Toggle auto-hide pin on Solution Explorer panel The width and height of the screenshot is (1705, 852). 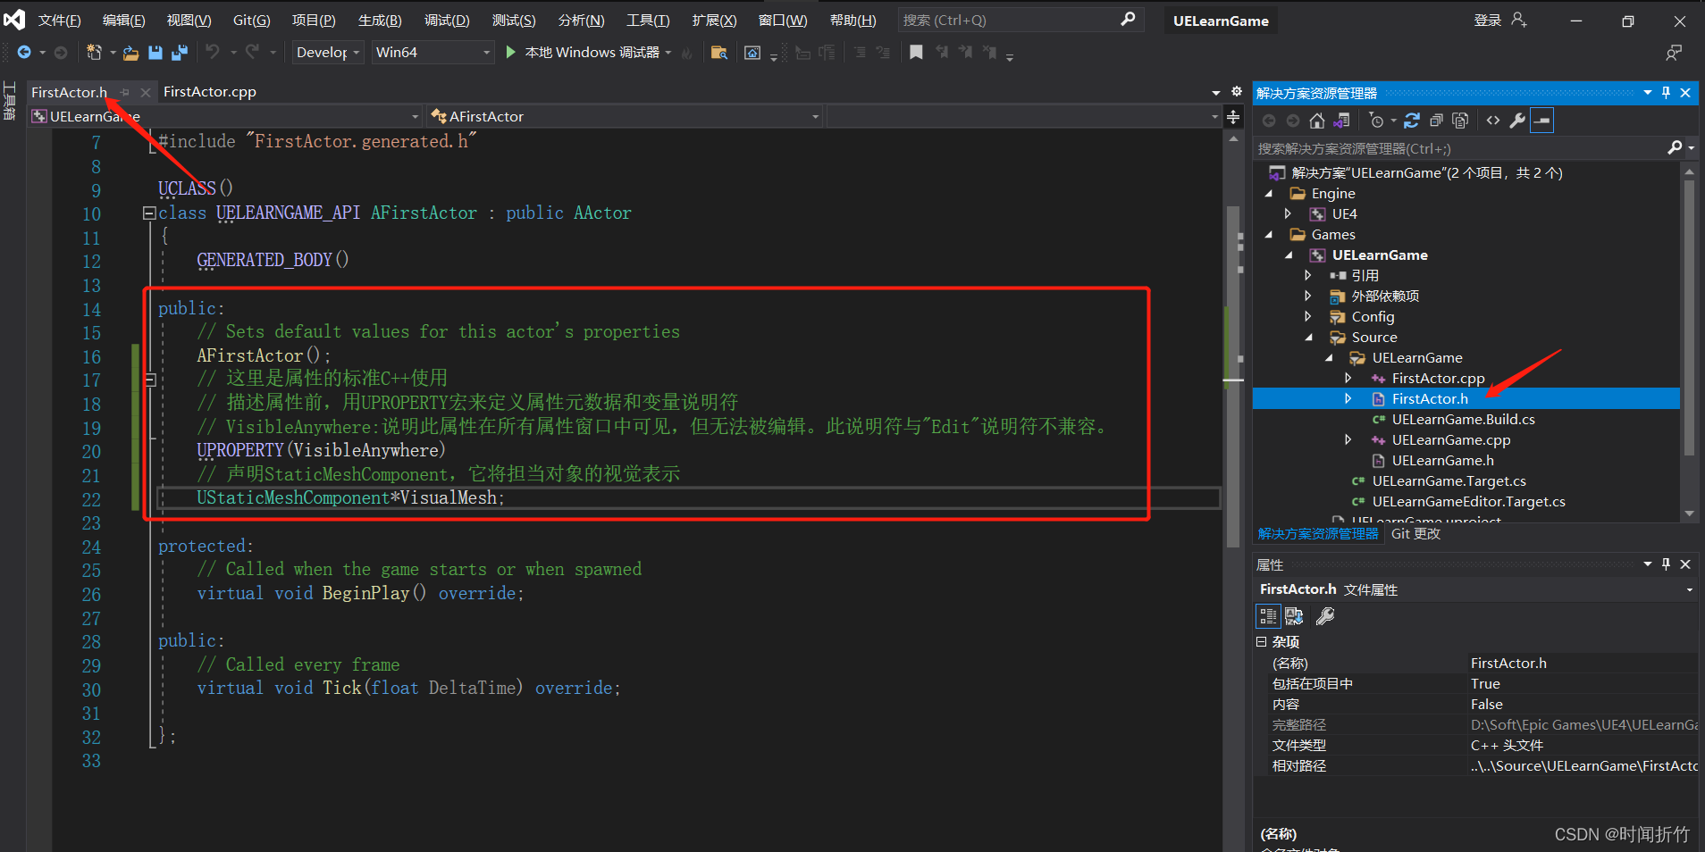point(1667,93)
